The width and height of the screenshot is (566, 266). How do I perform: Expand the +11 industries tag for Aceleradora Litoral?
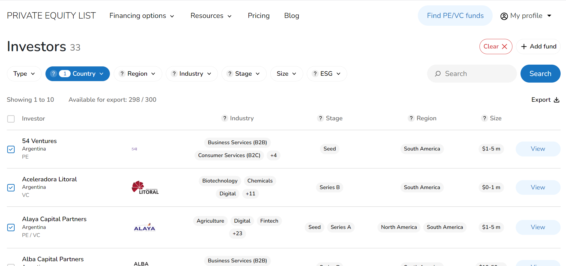coord(251,194)
